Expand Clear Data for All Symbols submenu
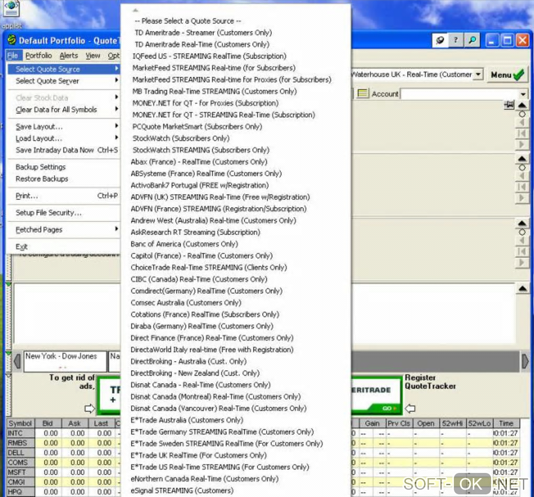 [x=63, y=109]
